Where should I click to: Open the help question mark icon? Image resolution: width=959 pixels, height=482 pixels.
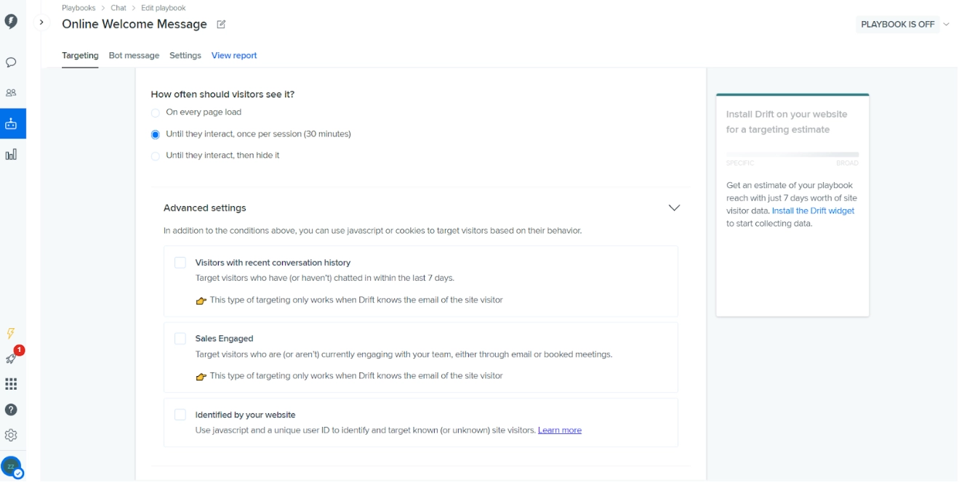pos(11,409)
